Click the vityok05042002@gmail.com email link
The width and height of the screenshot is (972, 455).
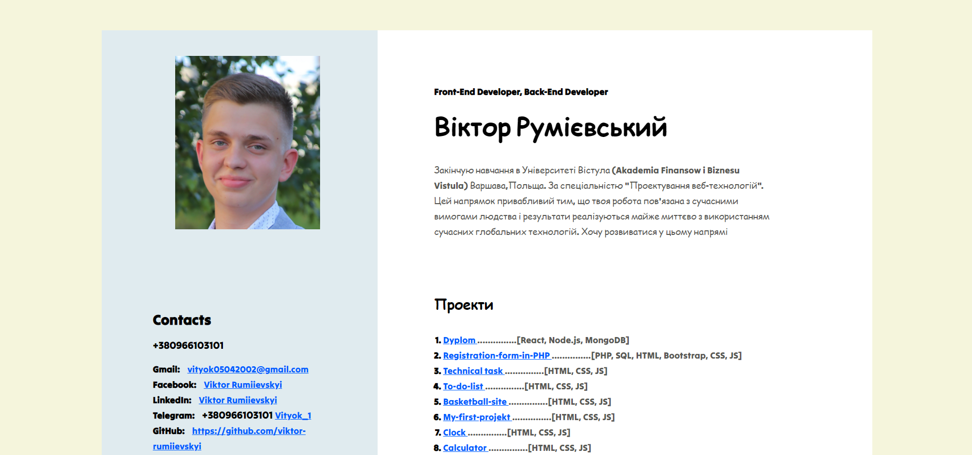pos(248,369)
